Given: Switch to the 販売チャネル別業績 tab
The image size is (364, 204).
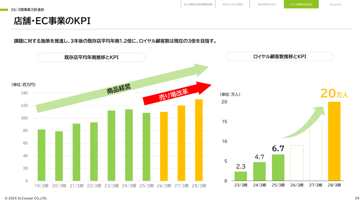Looking at the screenshot, I should coord(232,4).
